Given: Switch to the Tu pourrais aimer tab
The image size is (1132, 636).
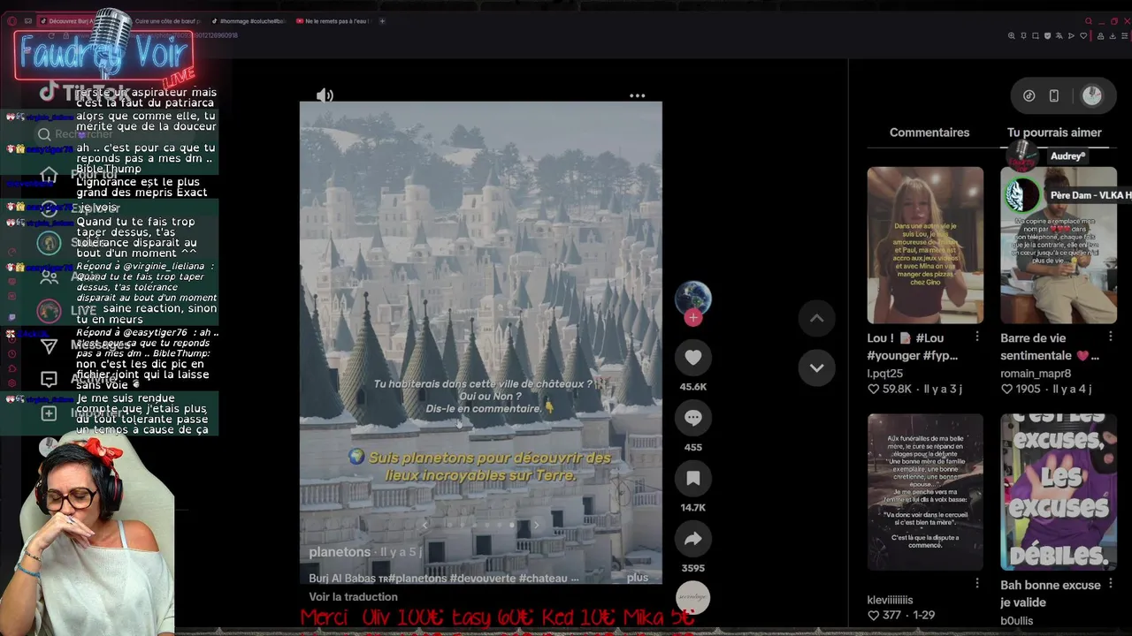Looking at the screenshot, I should [x=1054, y=132].
